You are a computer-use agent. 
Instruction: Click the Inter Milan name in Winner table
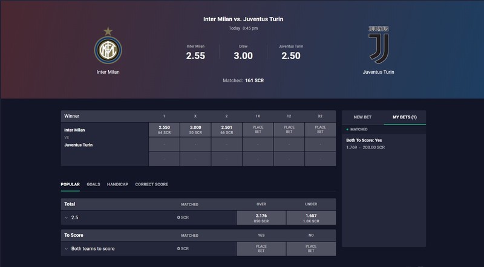tap(74, 130)
